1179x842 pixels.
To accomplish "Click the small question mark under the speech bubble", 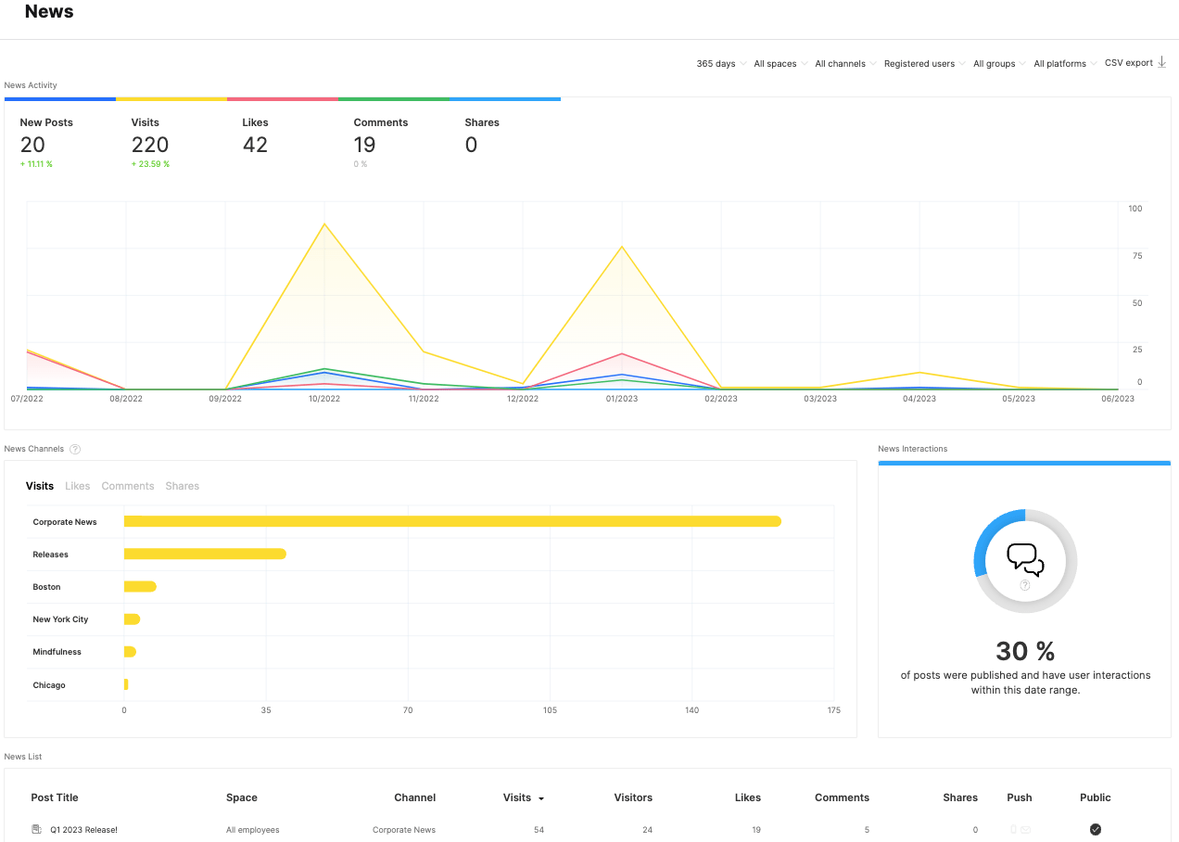I will pos(1024,585).
